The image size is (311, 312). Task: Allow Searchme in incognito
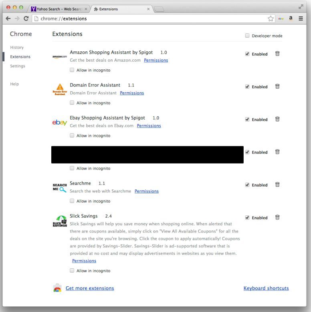click(72, 201)
